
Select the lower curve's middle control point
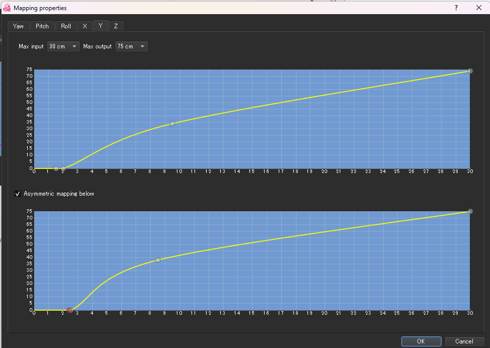(158, 260)
